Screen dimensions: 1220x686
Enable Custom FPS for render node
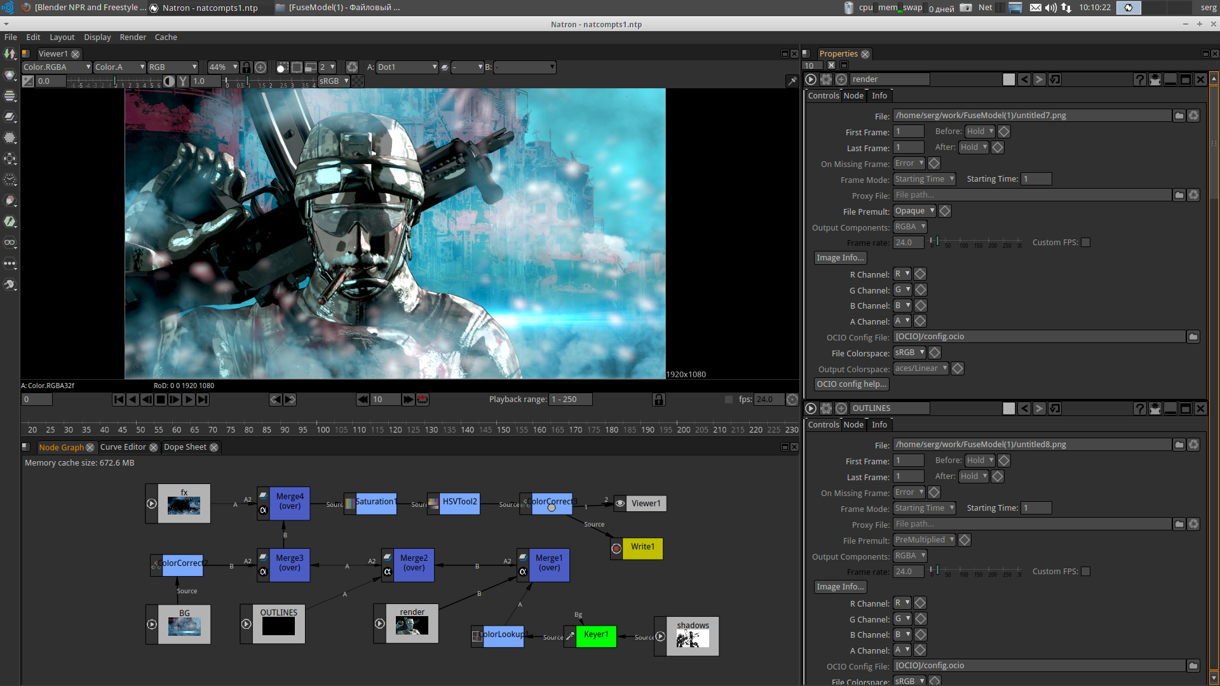click(1086, 243)
